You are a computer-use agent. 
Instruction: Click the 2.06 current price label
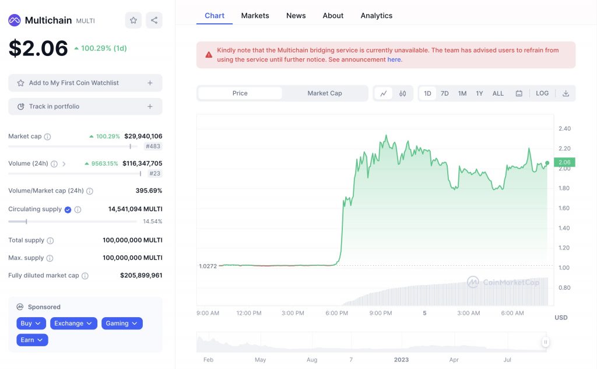point(564,162)
